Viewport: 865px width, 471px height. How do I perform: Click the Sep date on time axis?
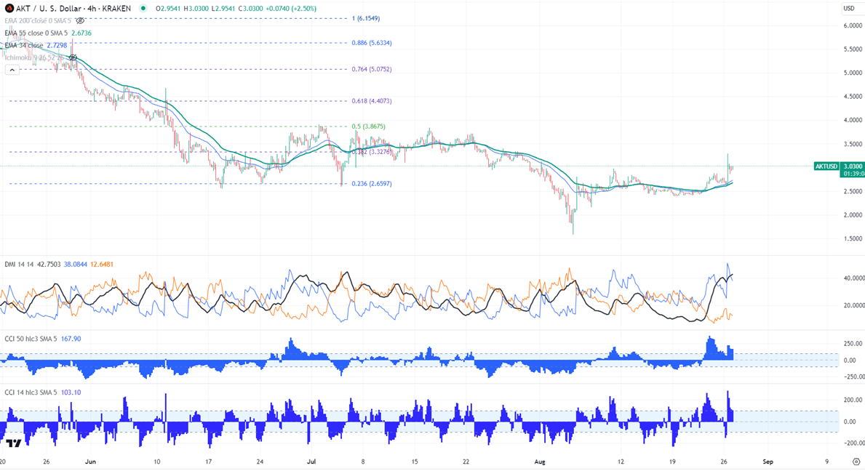click(x=768, y=462)
